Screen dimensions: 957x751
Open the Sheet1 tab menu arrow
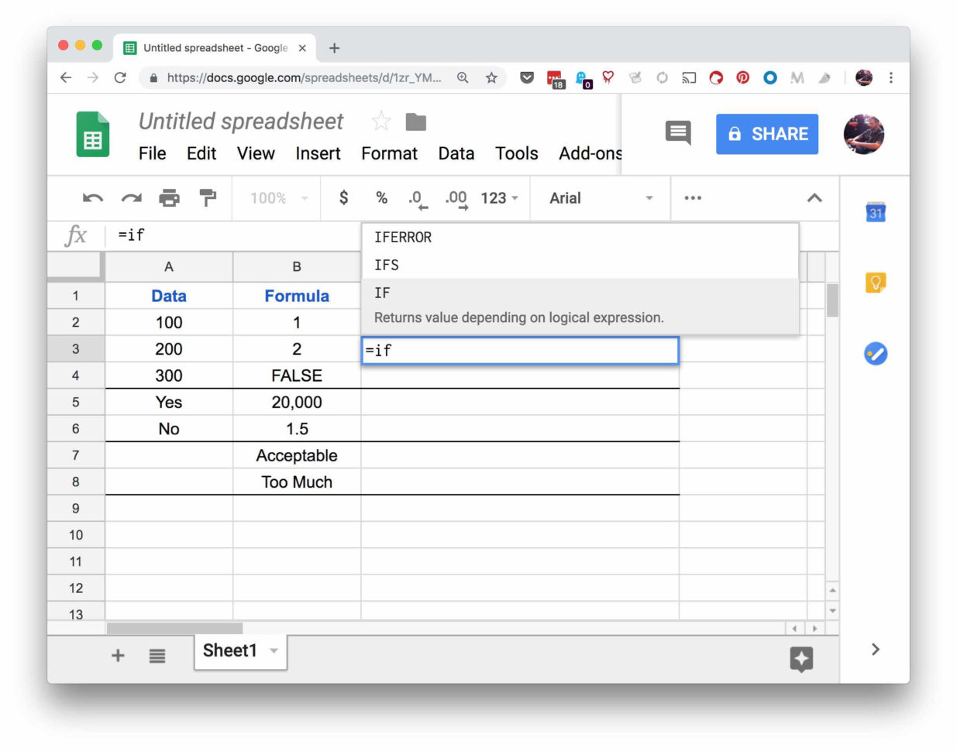(x=274, y=651)
